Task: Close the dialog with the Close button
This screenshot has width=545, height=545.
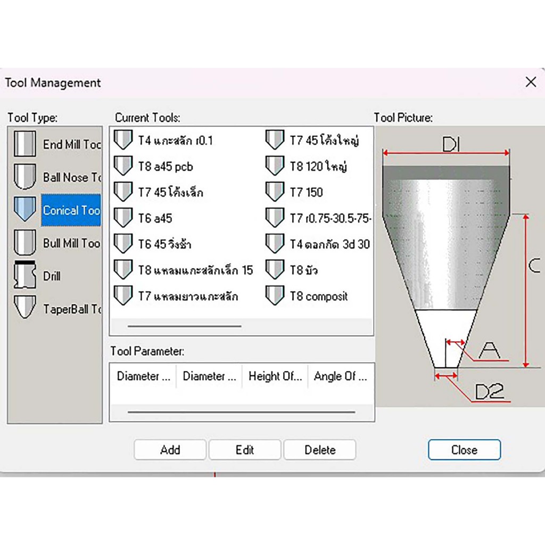Action: coord(464,450)
